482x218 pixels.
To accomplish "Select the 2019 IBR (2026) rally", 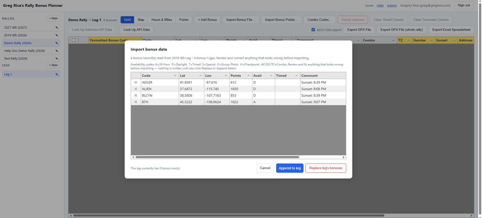I will 31,35.
